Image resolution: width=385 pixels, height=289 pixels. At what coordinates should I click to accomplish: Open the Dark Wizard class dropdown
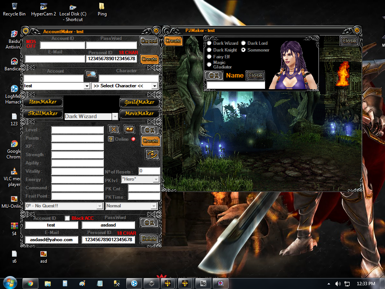coord(115,117)
